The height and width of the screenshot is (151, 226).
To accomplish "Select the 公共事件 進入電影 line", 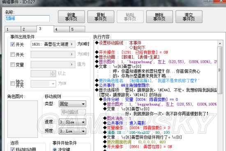I will (125, 123).
